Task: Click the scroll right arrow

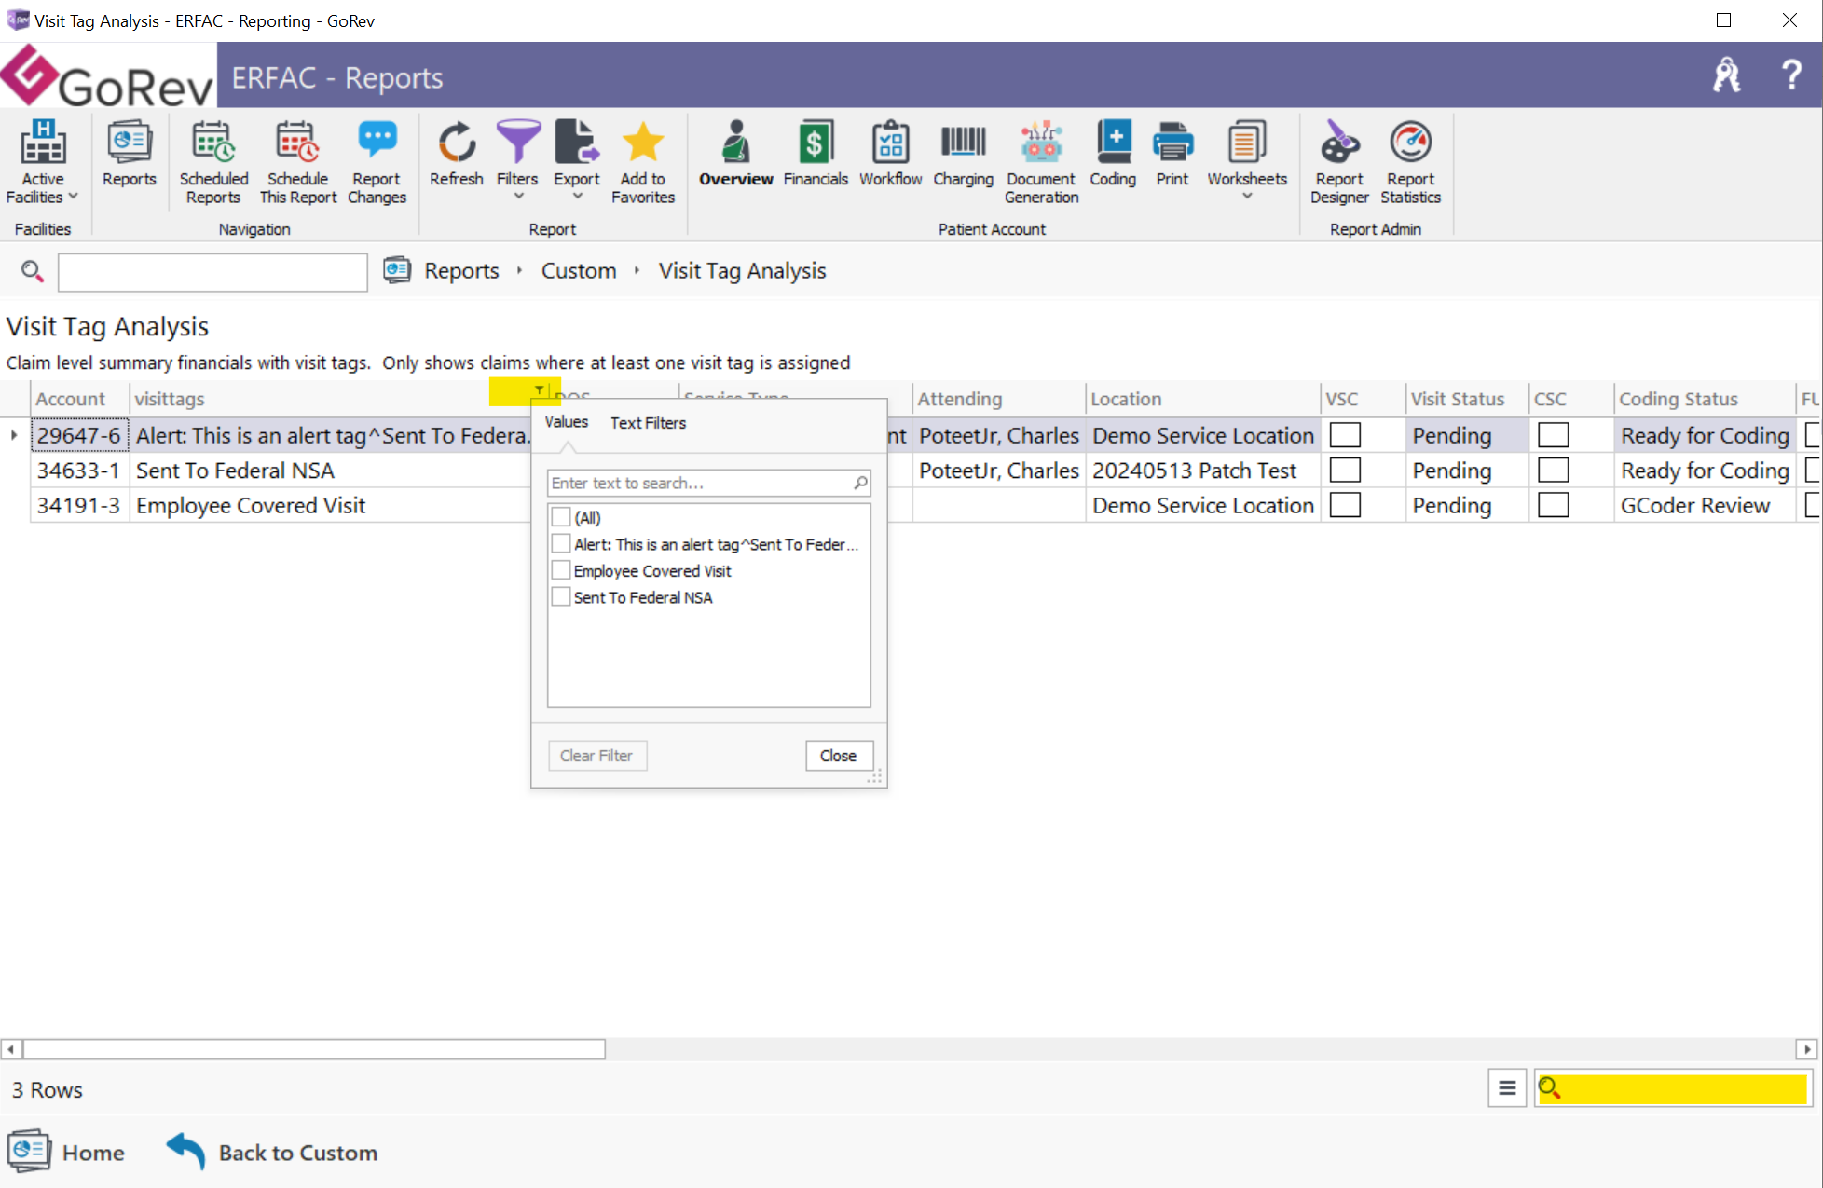Action: [x=1807, y=1049]
